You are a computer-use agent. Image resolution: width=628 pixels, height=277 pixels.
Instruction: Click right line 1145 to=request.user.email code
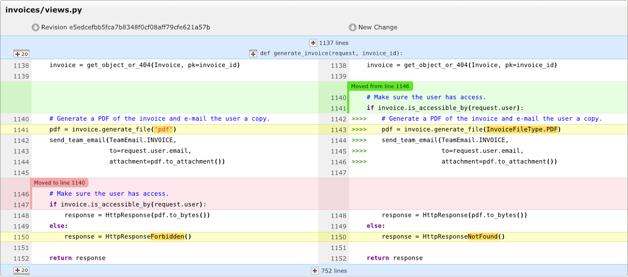pyautogui.click(x=483, y=151)
